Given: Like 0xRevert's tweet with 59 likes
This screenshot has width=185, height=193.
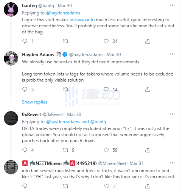Looking at the screenshot, I should pyautogui.click(x=106, y=150).
